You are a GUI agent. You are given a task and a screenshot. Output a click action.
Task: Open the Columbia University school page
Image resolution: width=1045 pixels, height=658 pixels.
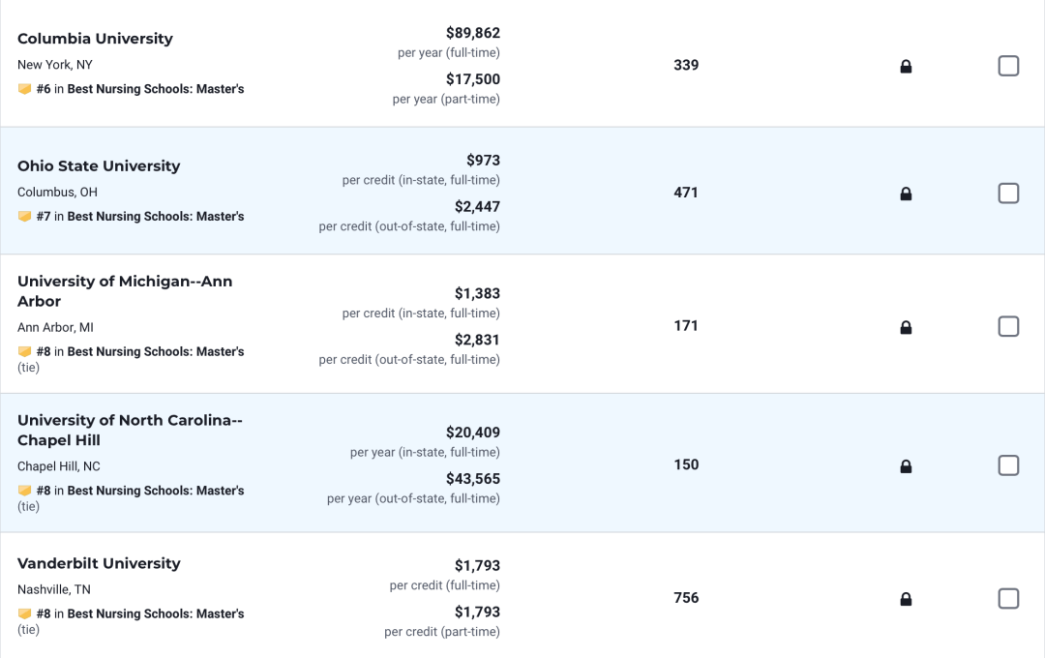point(95,39)
